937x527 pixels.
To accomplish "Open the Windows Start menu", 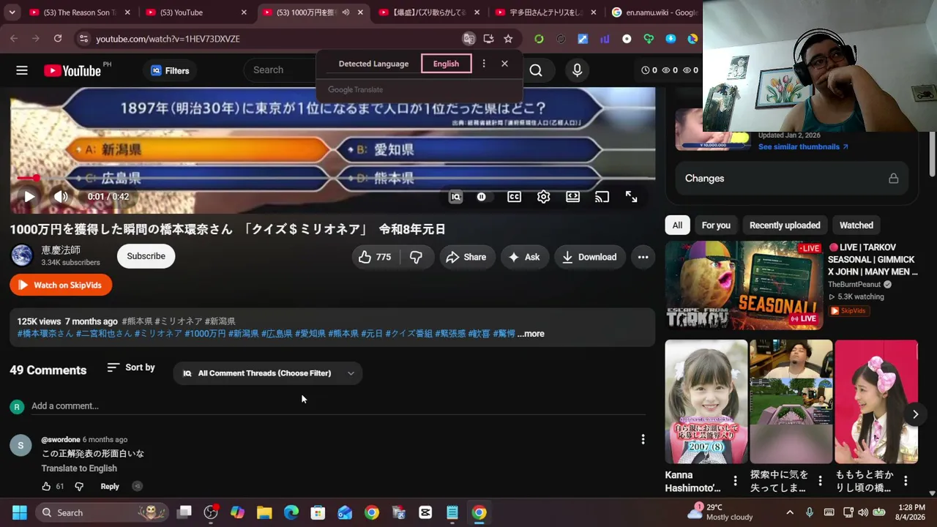I will 20,512.
